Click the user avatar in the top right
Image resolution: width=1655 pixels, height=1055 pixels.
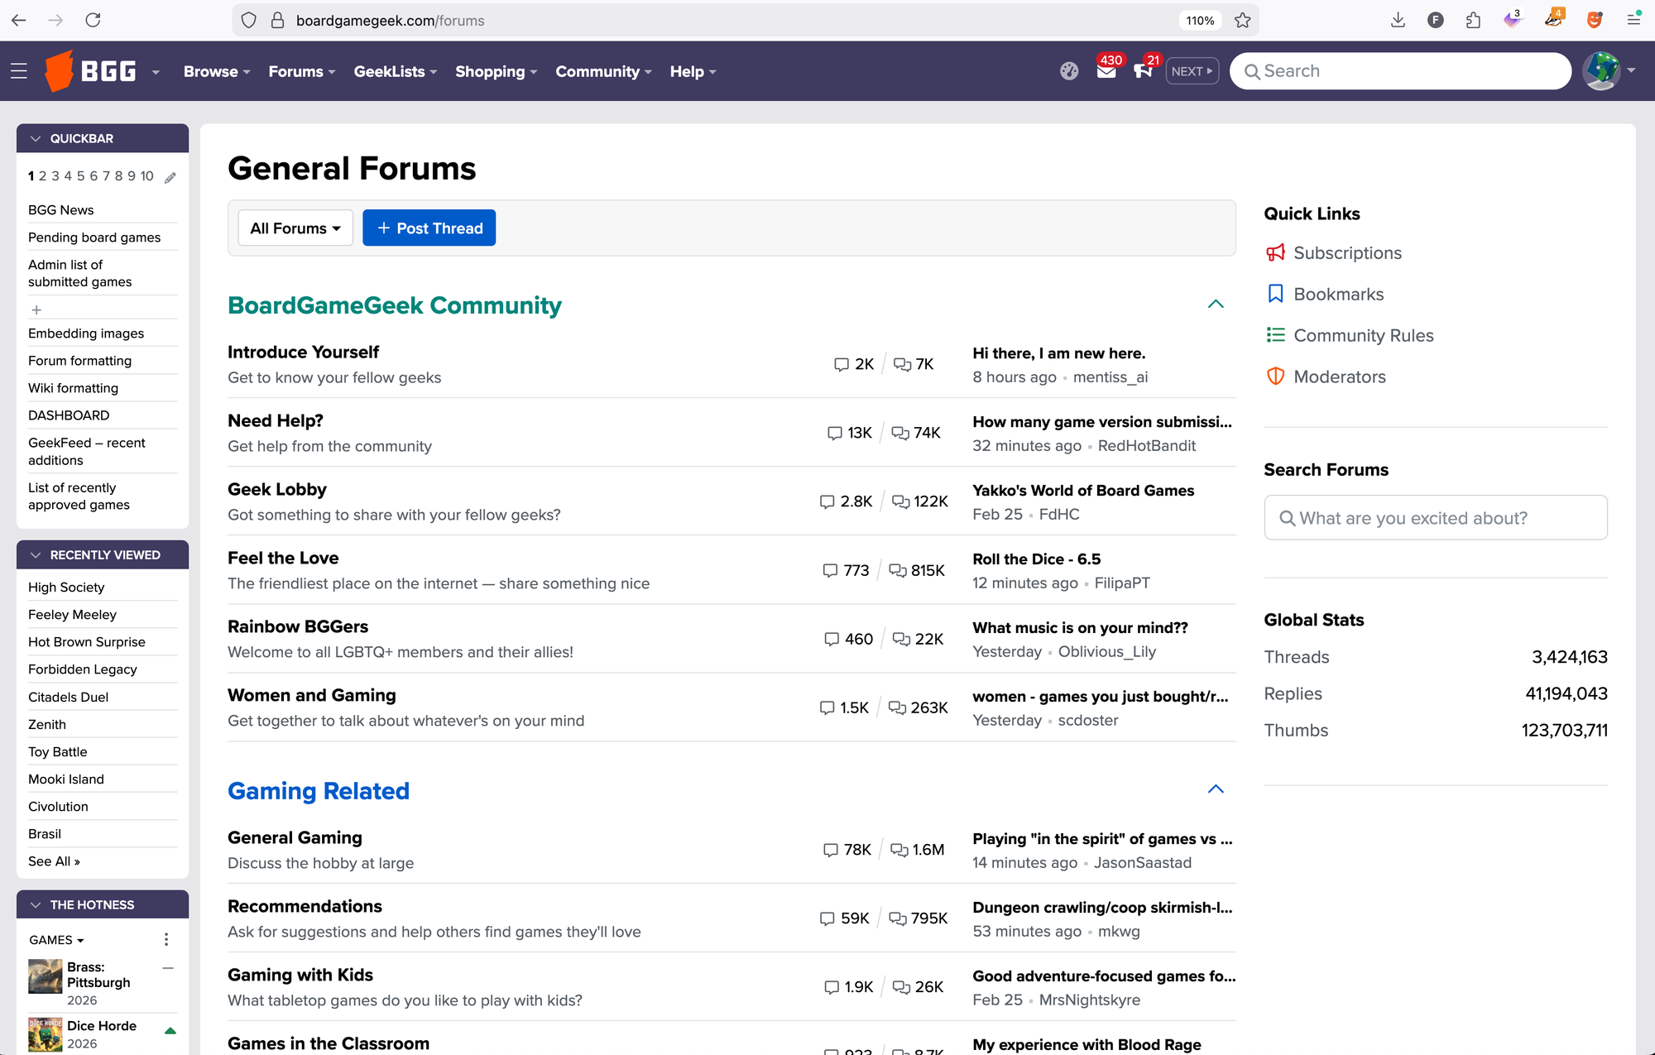point(1600,70)
